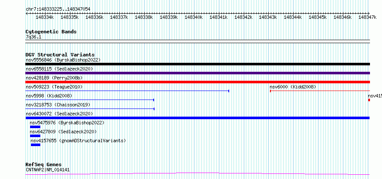Select the thick blue nsv6430072 bar

pos(197,118)
